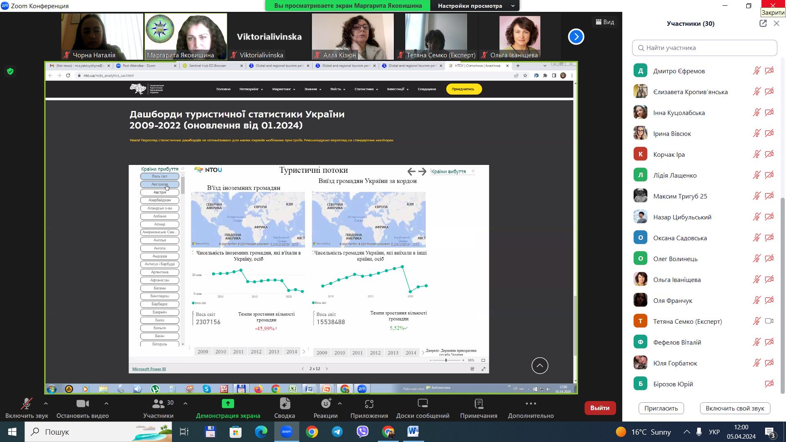Pop out the participants panel

763,23
